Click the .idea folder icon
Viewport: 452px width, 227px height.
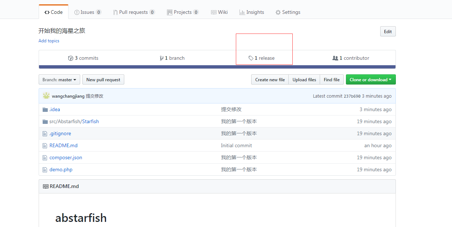[x=45, y=109]
